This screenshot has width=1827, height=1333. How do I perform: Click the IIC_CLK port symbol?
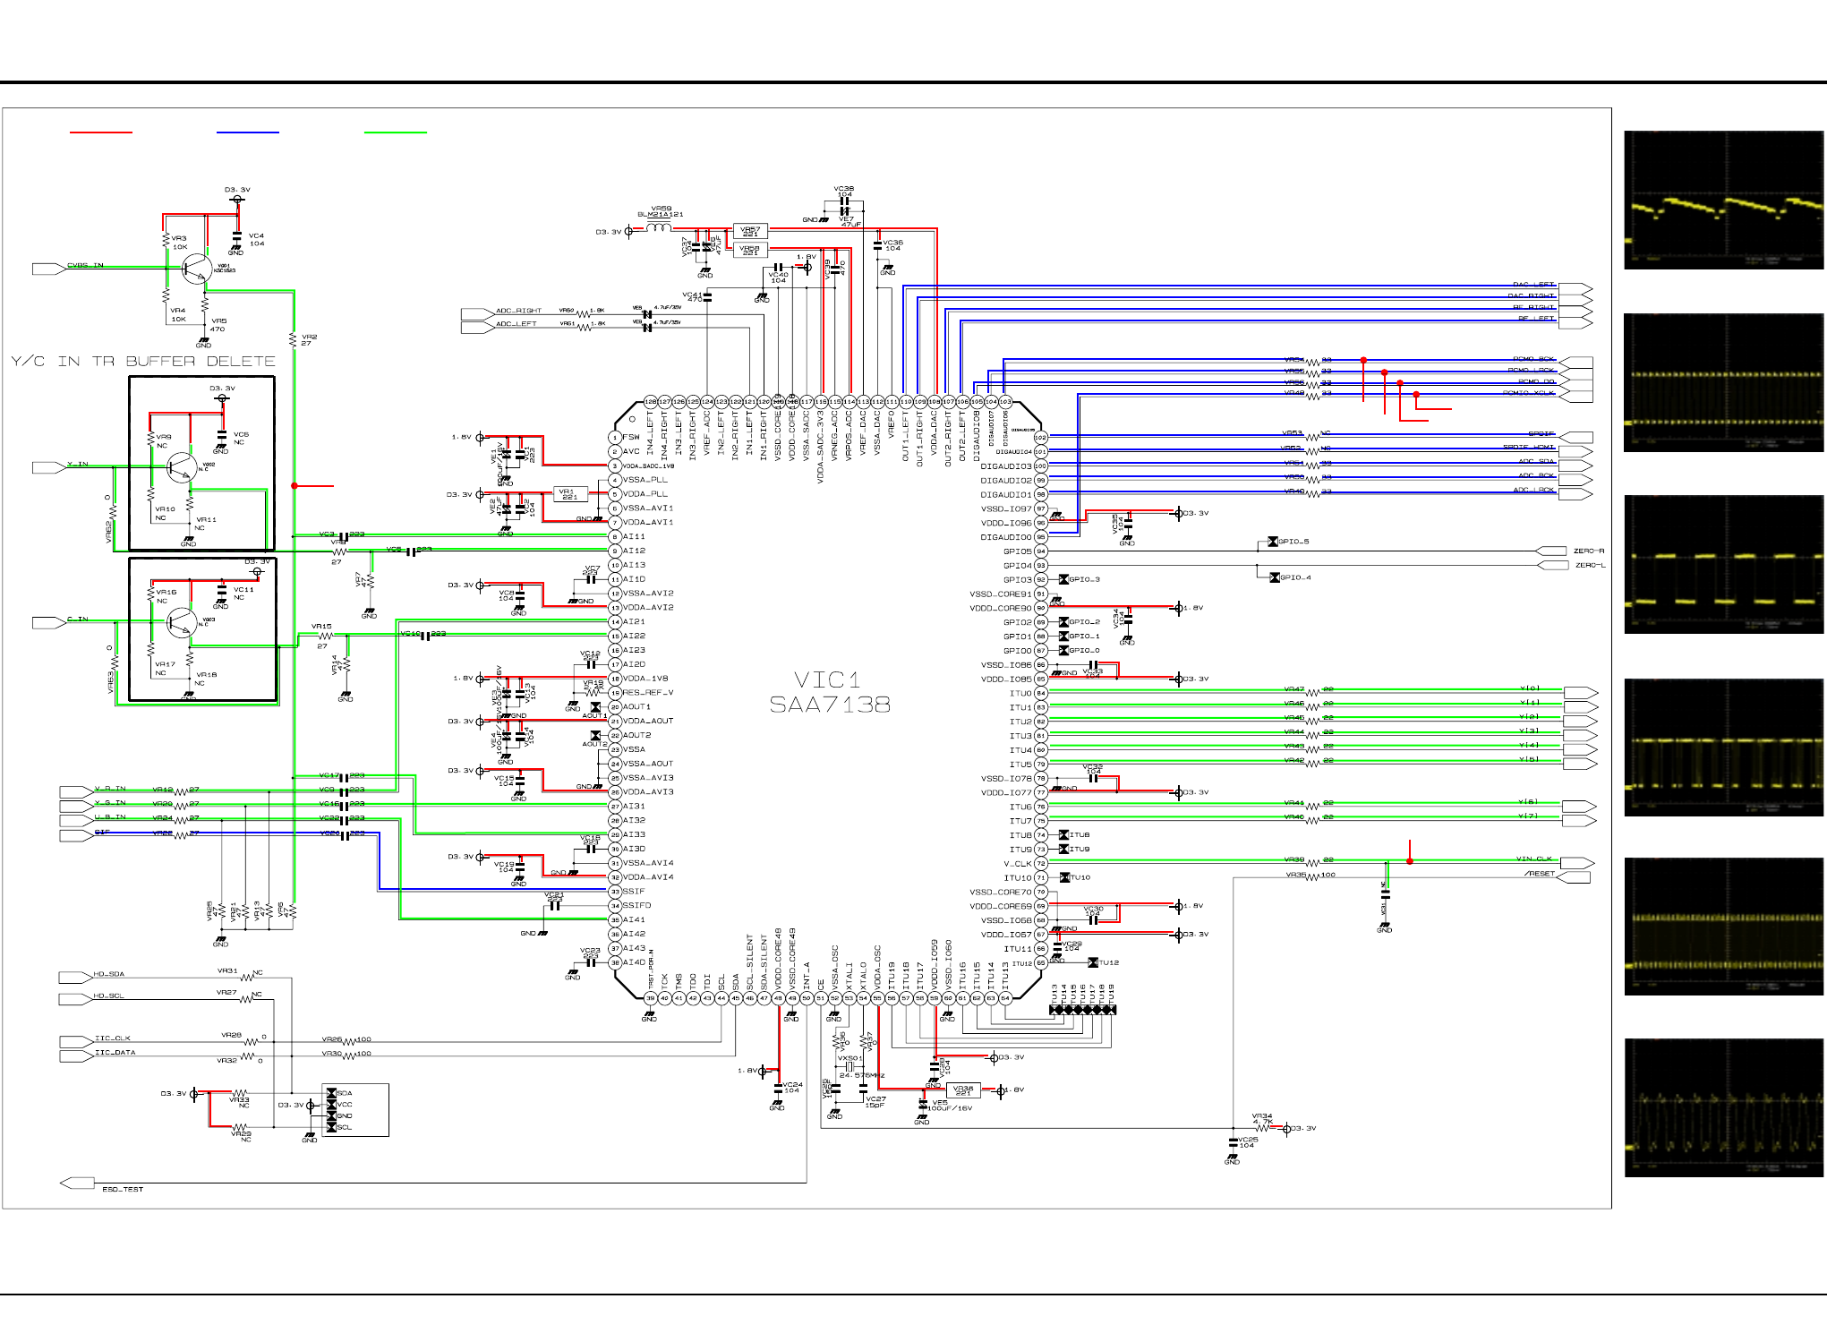point(76,1041)
